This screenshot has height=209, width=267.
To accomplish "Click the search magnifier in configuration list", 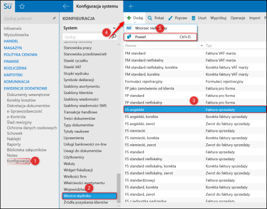I will coord(114,36).
